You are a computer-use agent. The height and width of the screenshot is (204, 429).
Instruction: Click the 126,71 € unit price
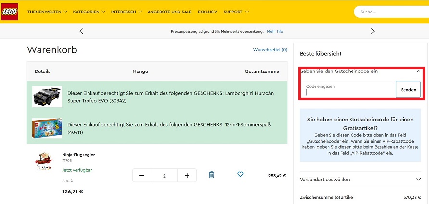pyautogui.click(x=73, y=192)
